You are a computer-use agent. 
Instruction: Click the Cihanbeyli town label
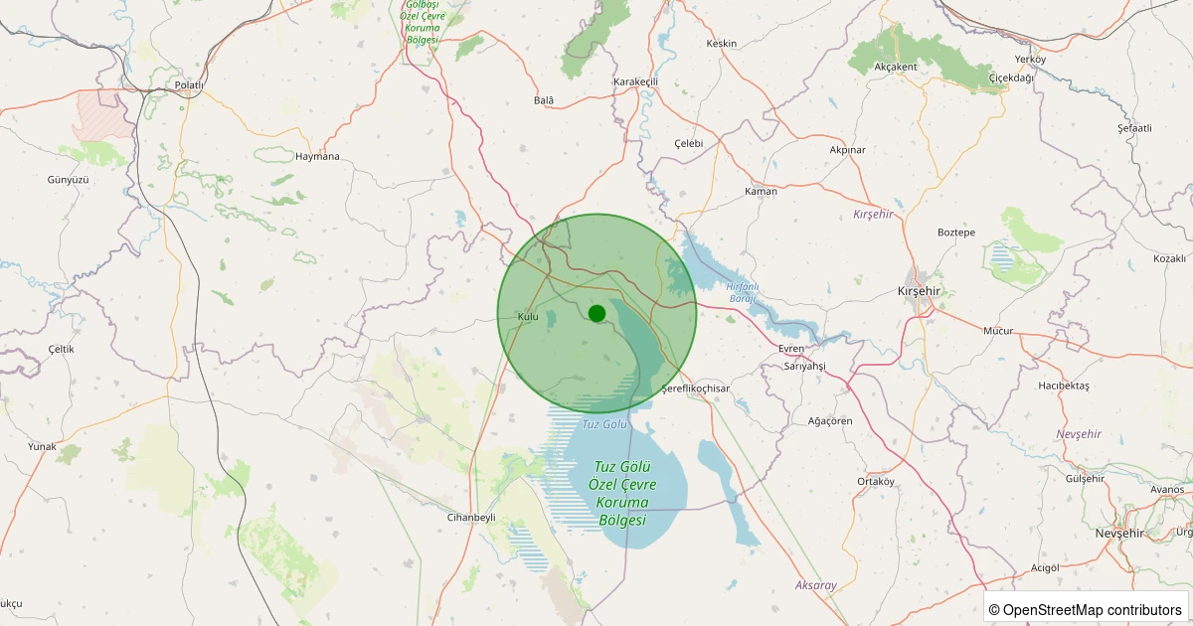(471, 518)
